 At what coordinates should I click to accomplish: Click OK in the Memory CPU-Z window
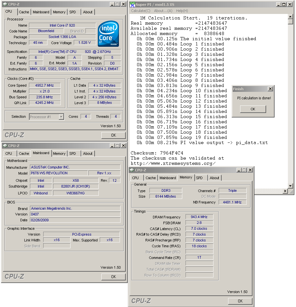pos(240,301)
